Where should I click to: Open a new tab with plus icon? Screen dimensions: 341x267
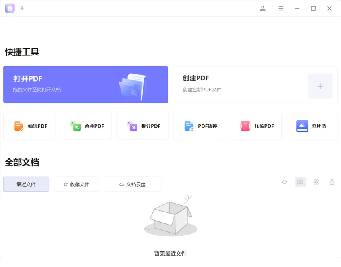[22, 8]
